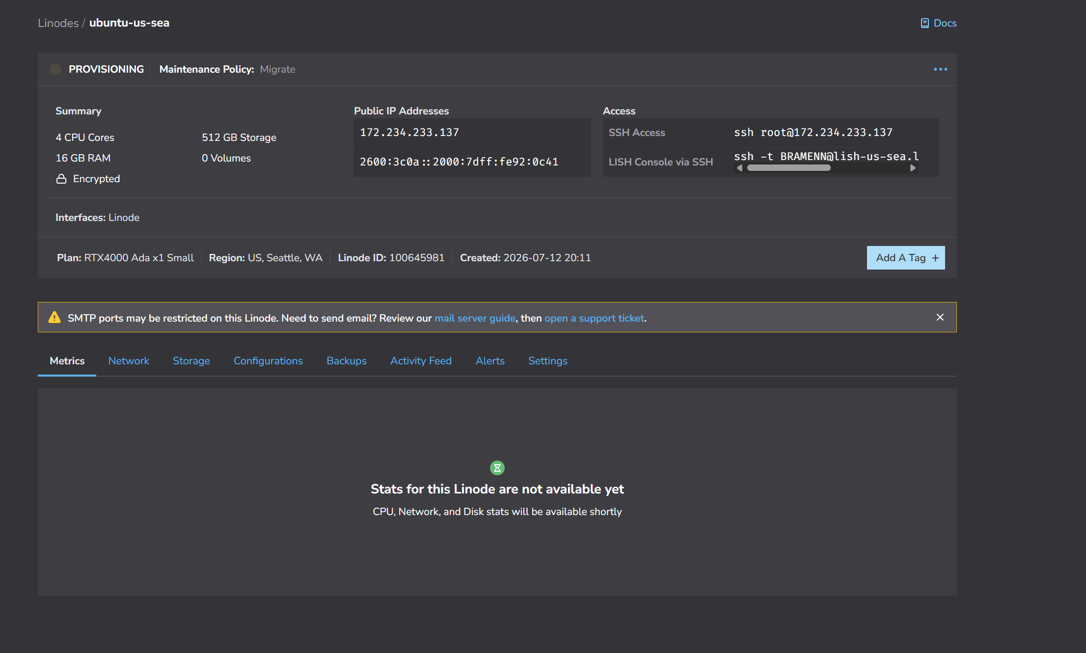The width and height of the screenshot is (1086, 653).
Task: Dismiss the SMTP ports warning banner
Action: click(x=940, y=317)
